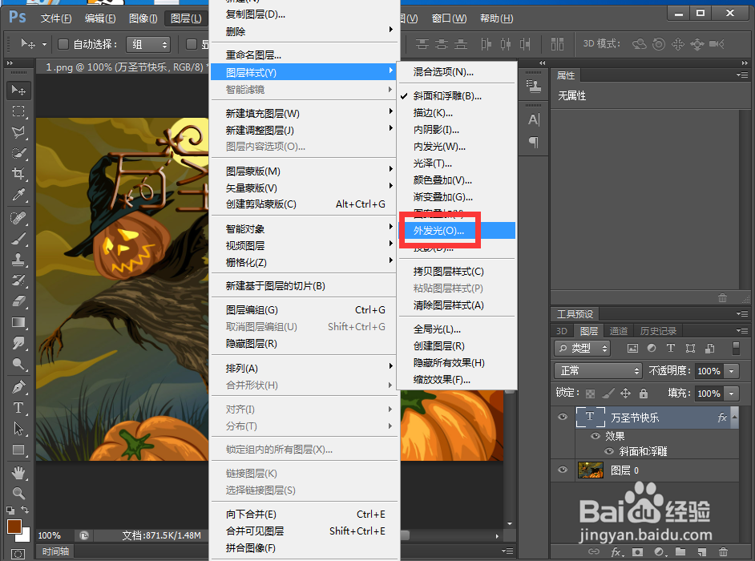Toggle lock all padlock icon
This screenshot has height=561, width=755.
point(644,394)
